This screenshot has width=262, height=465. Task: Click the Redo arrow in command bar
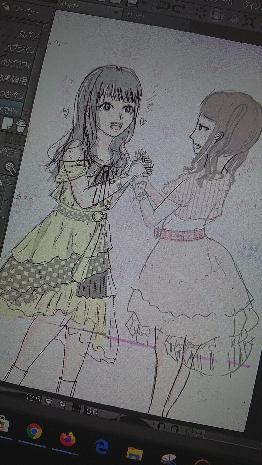(x=179, y=8)
